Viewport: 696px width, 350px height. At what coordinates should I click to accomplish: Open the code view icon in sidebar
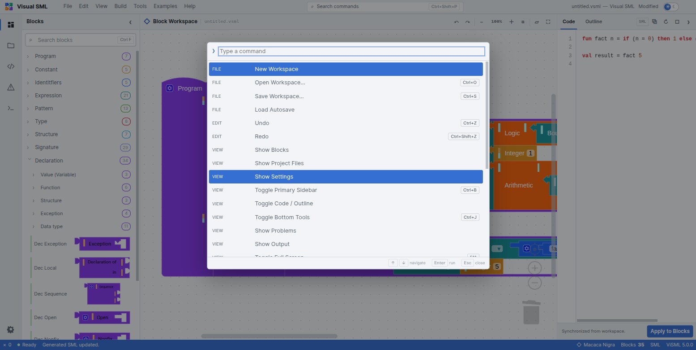pos(11,67)
